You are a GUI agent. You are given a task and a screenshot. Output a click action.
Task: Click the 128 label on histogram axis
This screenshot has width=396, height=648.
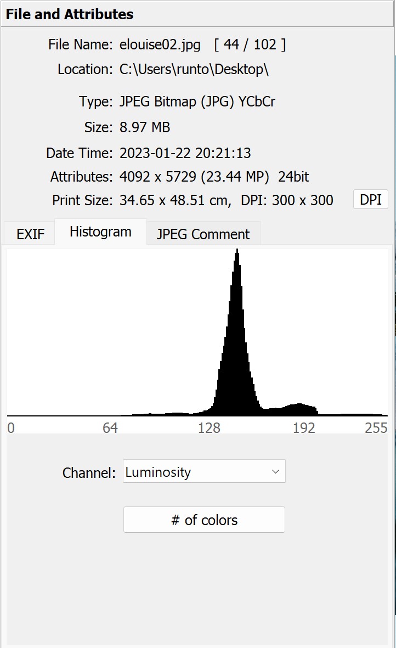[x=209, y=428]
